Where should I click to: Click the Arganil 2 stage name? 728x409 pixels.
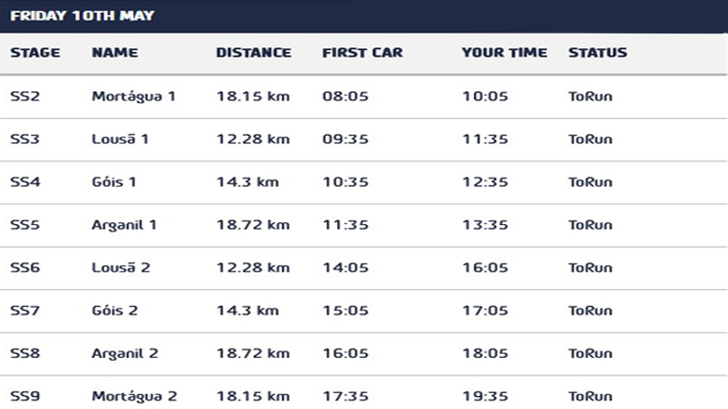click(x=125, y=353)
